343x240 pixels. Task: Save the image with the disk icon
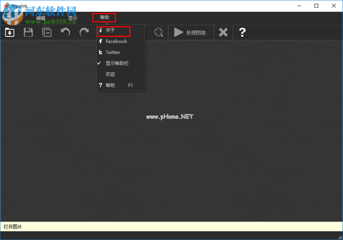click(x=28, y=32)
